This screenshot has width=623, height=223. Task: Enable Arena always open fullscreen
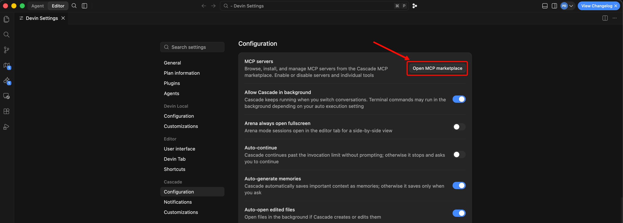pyautogui.click(x=459, y=127)
